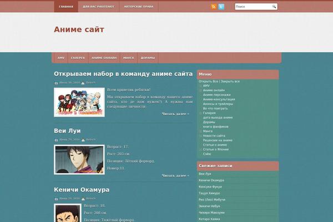The image size is (333, 222).
Task: Expand AMV node in sidebar menu
Action: pyautogui.click(x=200, y=86)
